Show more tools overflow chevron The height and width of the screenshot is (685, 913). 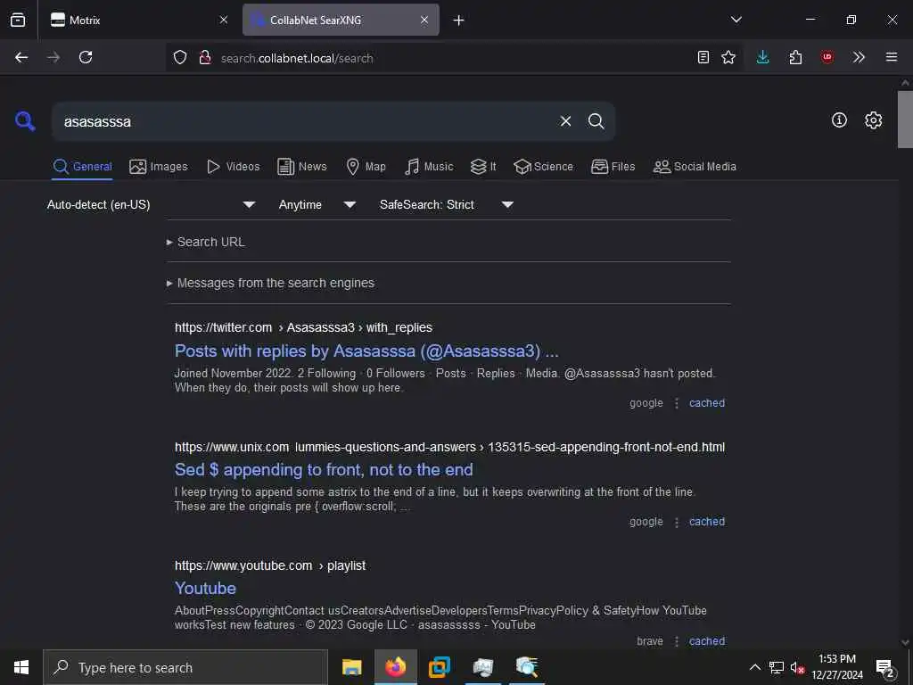859,57
